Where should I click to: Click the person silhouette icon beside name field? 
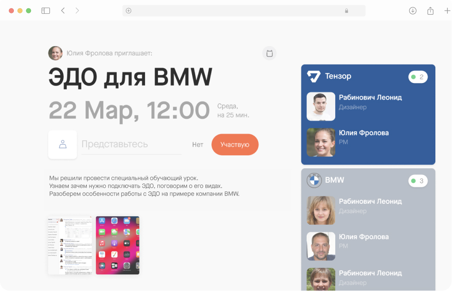pyautogui.click(x=62, y=144)
